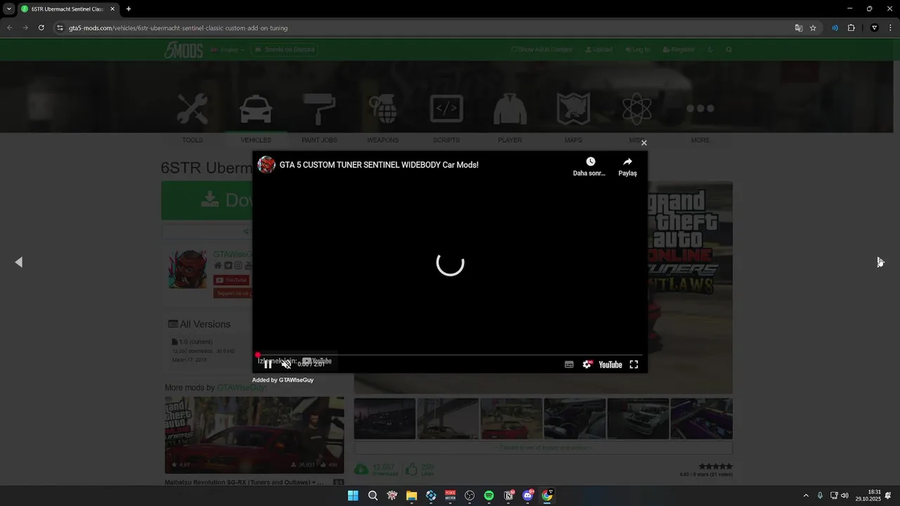
Task: Close the video lightbox popup
Action: [643, 143]
